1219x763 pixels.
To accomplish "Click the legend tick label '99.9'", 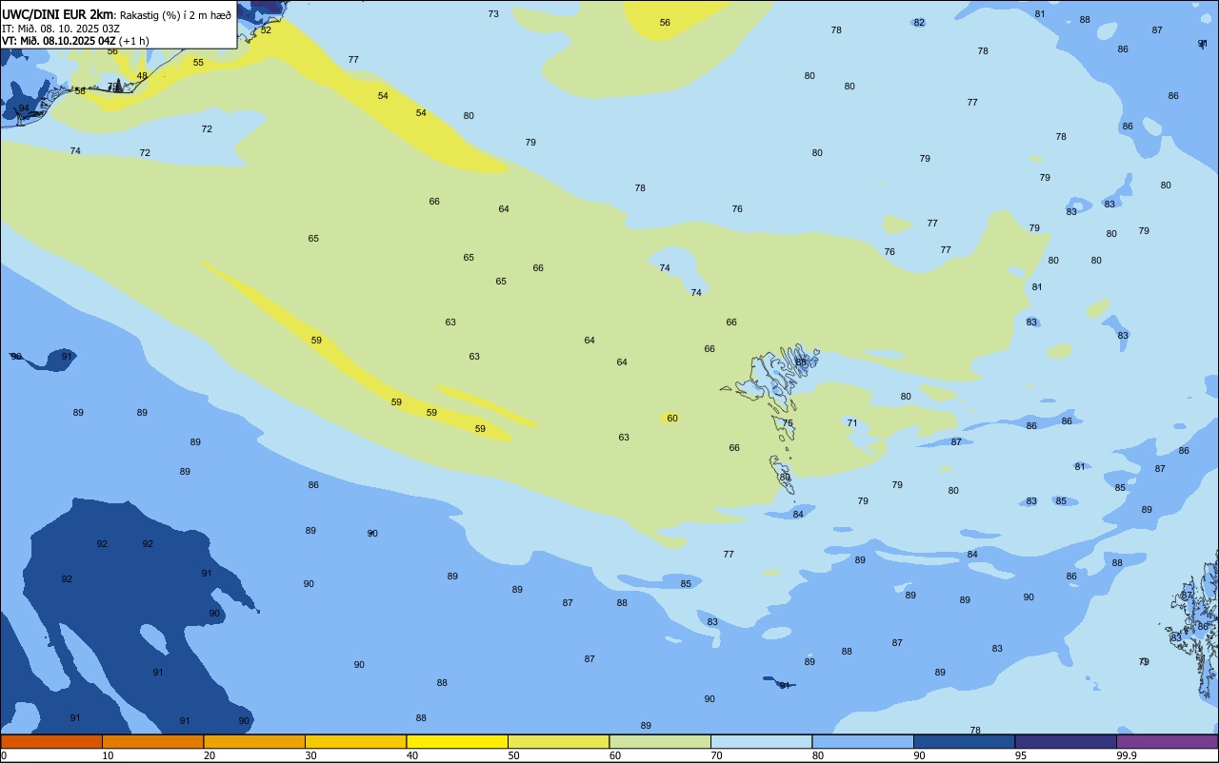I will 1126,755.
